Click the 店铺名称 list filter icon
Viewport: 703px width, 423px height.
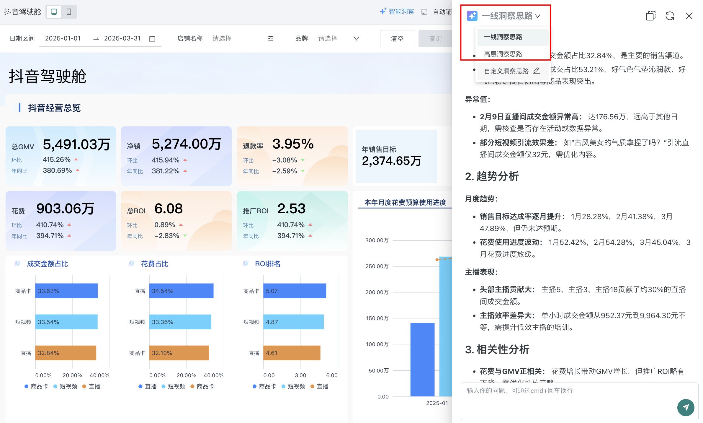click(x=271, y=39)
